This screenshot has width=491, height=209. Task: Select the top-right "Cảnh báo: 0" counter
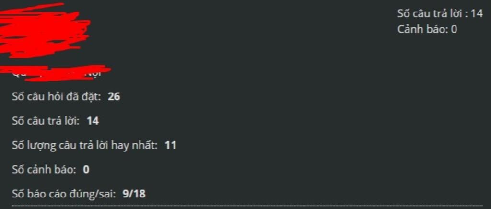427,29
